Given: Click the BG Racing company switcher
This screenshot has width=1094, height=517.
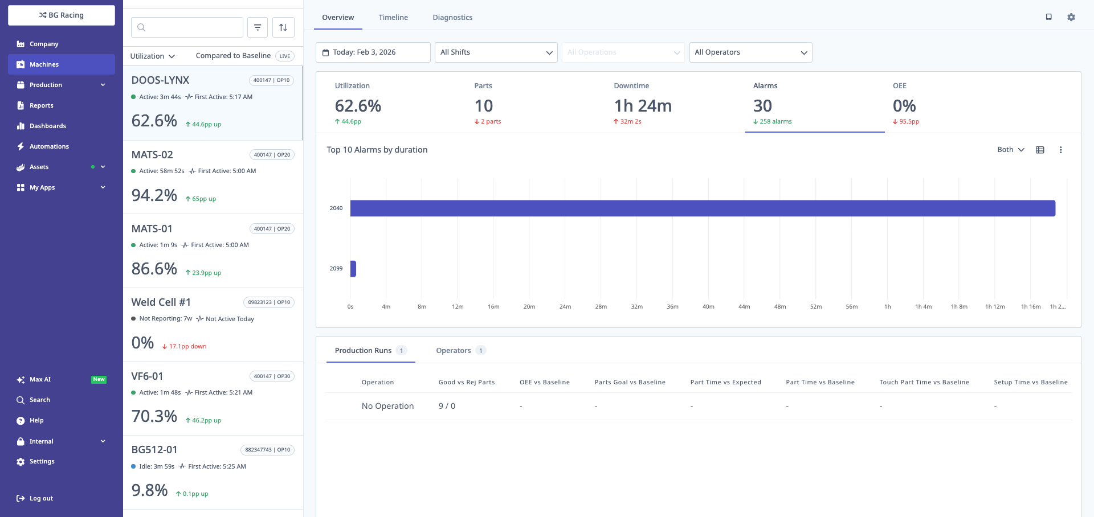Looking at the screenshot, I should 62,15.
